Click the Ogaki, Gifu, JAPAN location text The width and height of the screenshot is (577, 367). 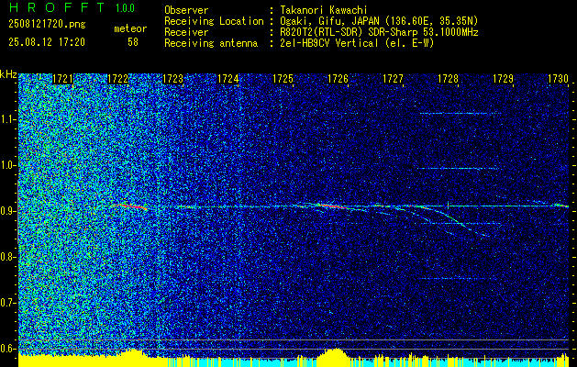click(379, 22)
